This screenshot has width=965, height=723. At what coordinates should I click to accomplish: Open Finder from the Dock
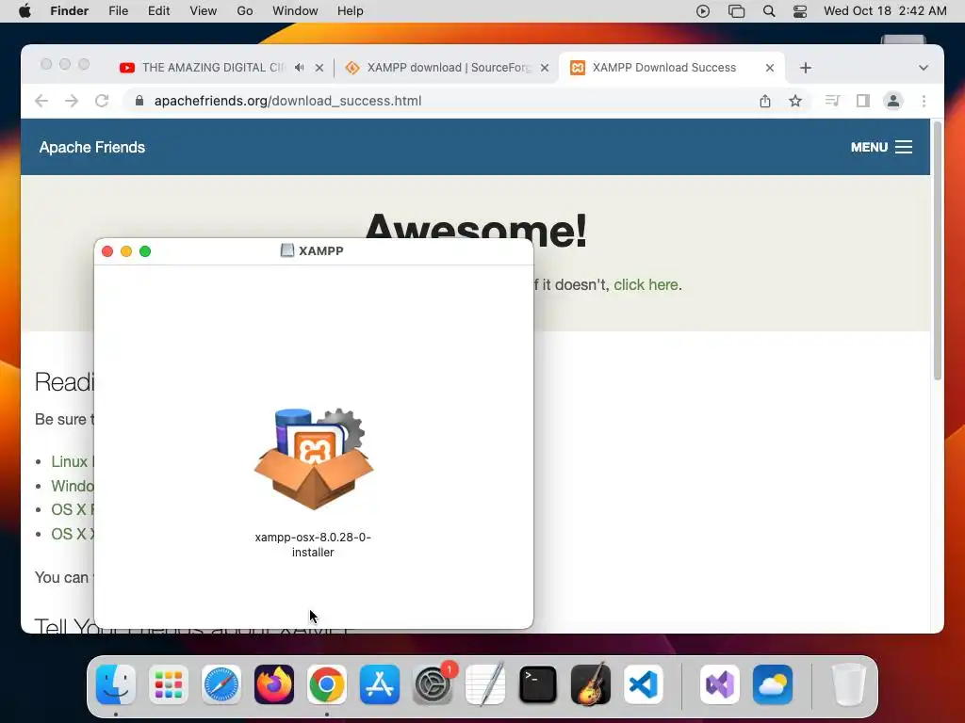pyautogui.click(x=116, y=684)
